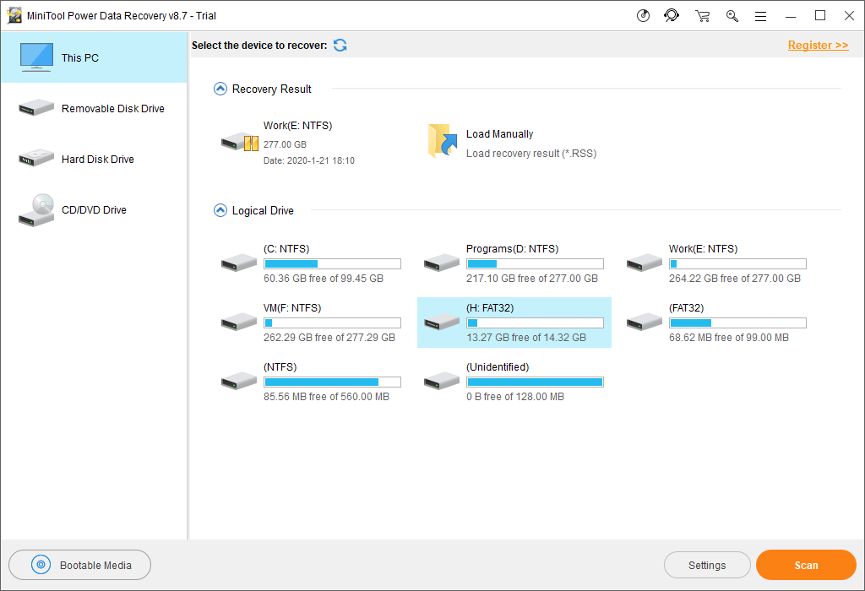Open the Removable Disk Drive tab
Viewport: 865px width, 591px height.
(94, 109)
